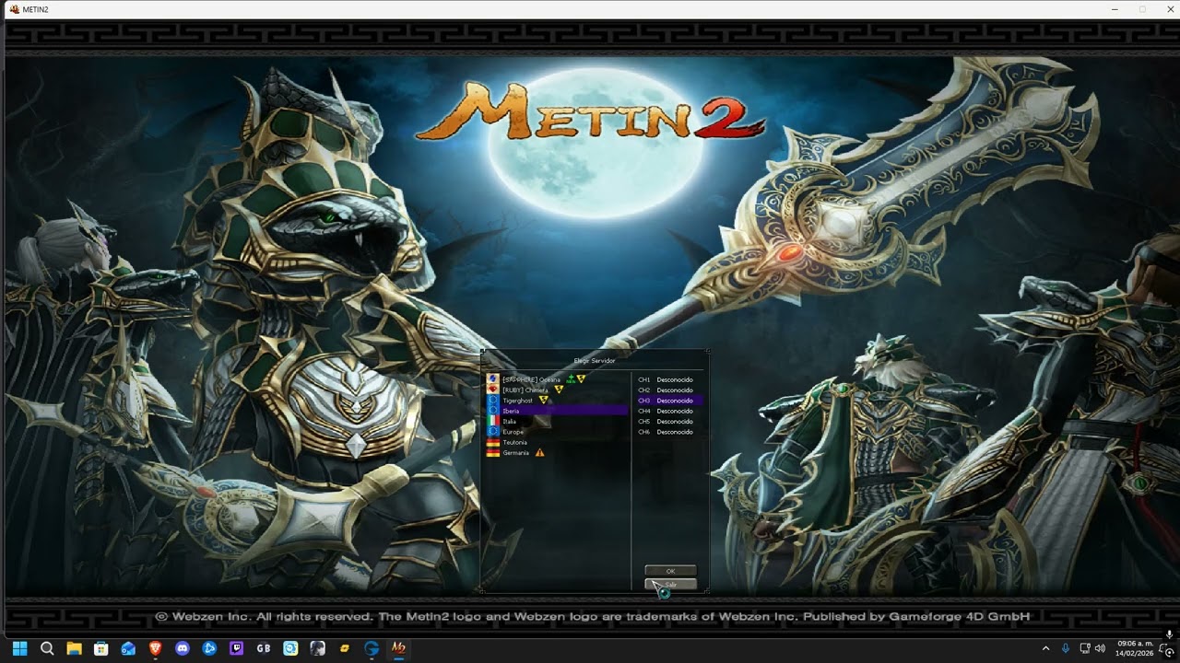Open Windows taskbar search

click(x=47, y=648)
